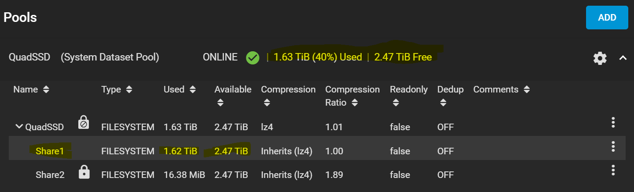Open the QuadSSD pool settings gear
This screenshot has width=634, height=192.
pyautogui.click(x=600, y=58)
